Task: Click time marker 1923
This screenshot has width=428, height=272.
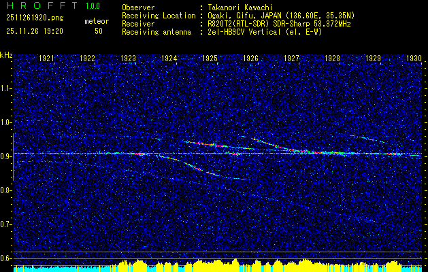Action: pyautogui.click(x=129, y=58)
